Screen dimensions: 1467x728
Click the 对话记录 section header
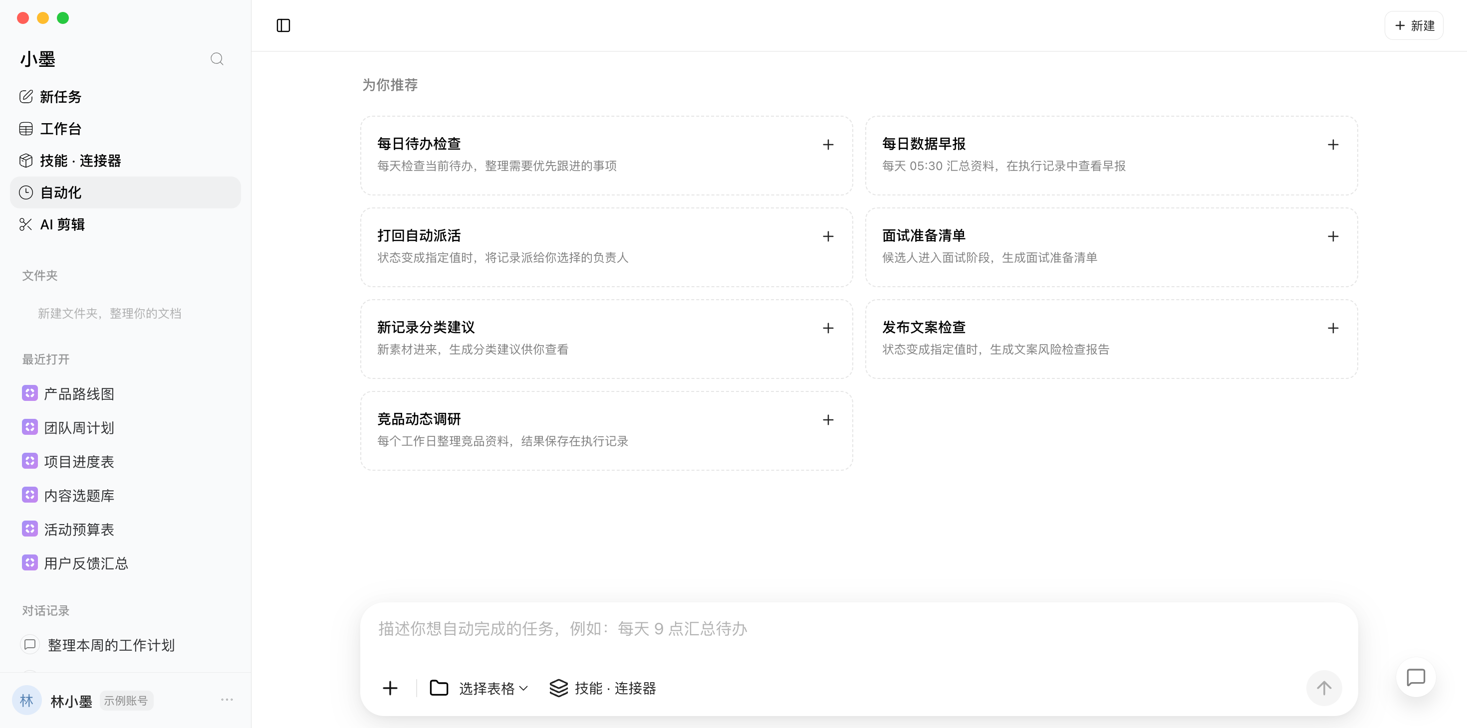[x=45, y=611]
